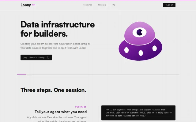The height and width of the screenshot is (122, 196).
Task: Click the 'pip install loony' command text
Action: pyautogui.click(x=34, y=58)
